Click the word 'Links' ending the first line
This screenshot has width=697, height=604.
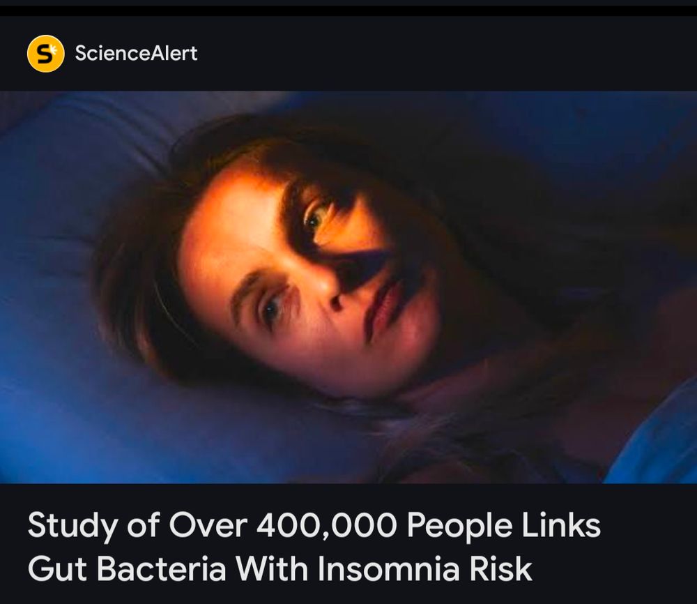[561, 524]
